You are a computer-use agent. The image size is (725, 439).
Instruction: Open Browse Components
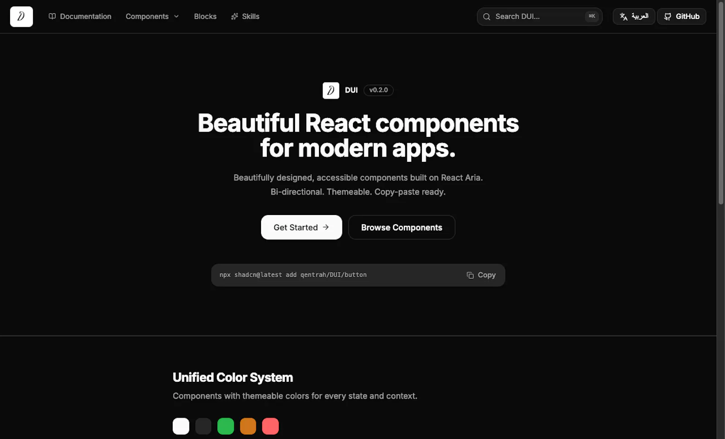pos(401,227)
